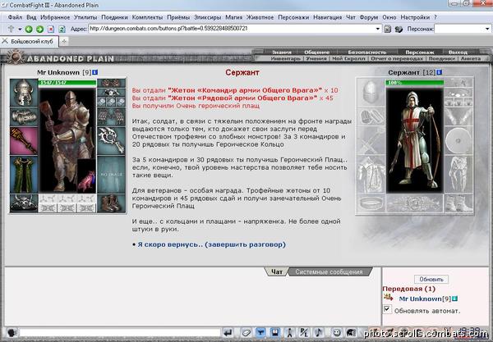Click info icon beside Mr Unknown in list
The height and width of the screenshot is (342, 493).
click(x=454, y=299)
